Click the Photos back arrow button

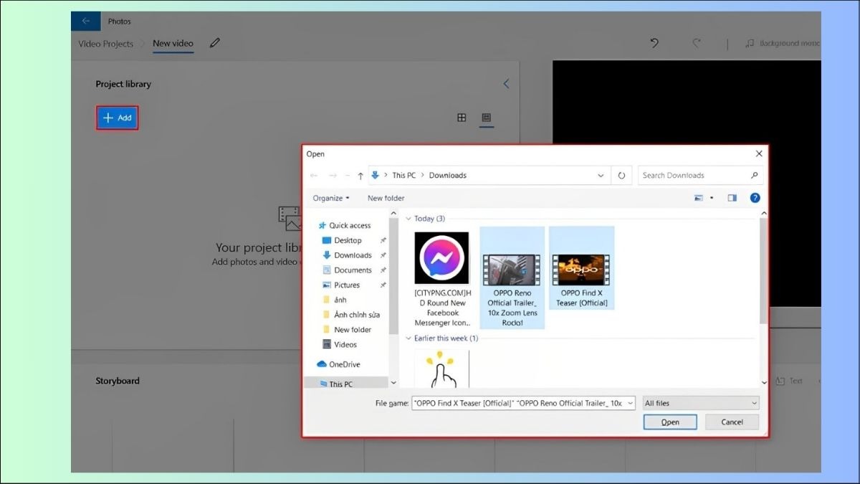pos(85,21)
